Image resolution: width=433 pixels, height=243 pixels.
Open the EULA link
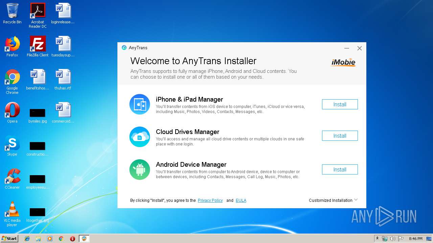point(241,200)
